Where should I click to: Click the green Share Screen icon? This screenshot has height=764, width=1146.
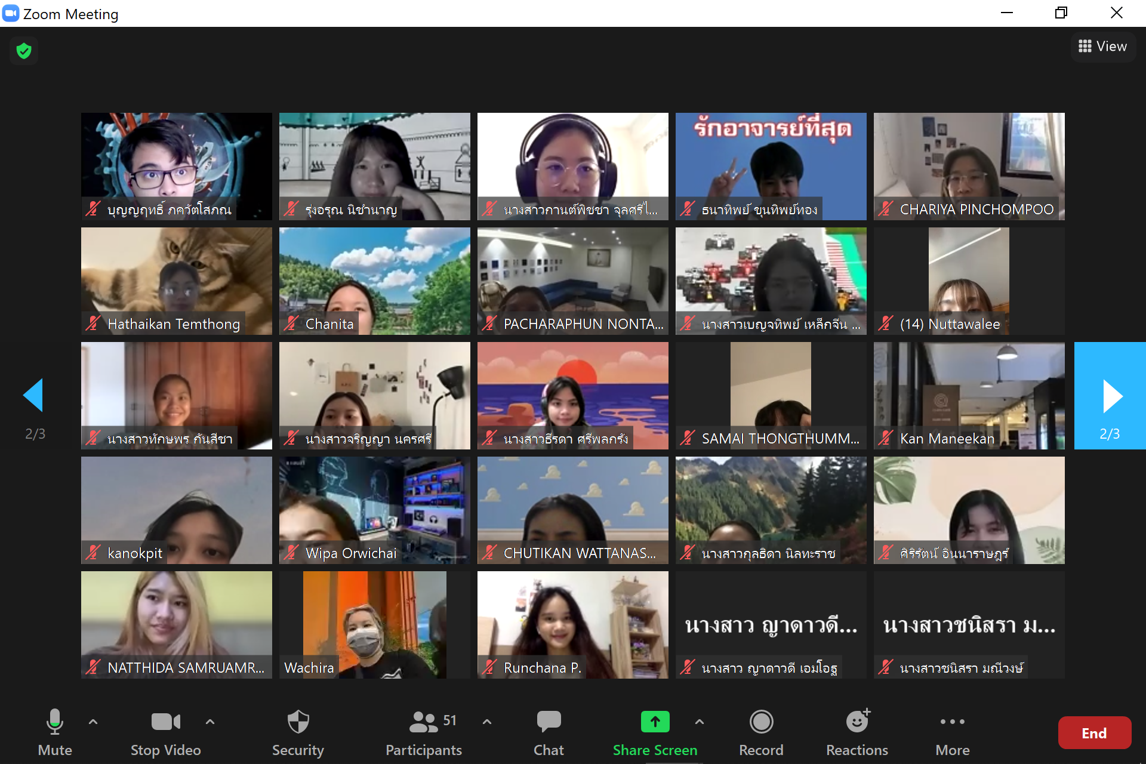tap(655, 722)
